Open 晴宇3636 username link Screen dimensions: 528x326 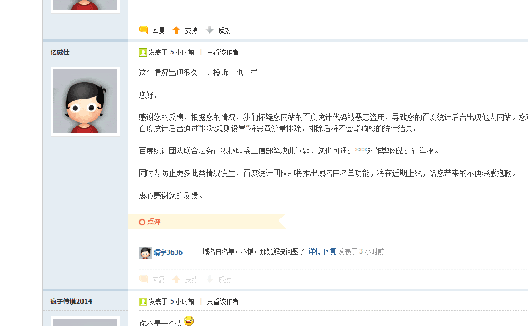coord(168,252)
